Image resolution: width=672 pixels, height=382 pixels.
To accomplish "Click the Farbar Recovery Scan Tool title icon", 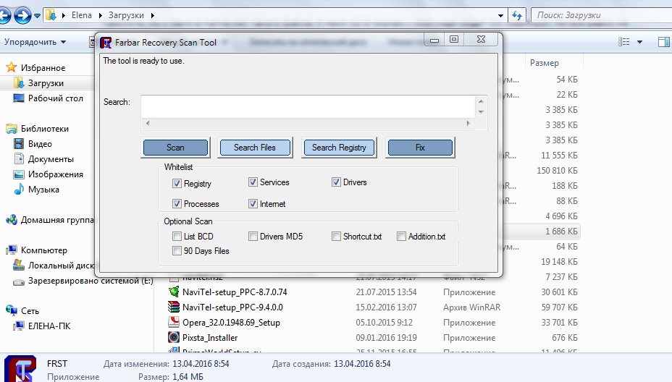I will pyautogui.click(x=106, y=43).
